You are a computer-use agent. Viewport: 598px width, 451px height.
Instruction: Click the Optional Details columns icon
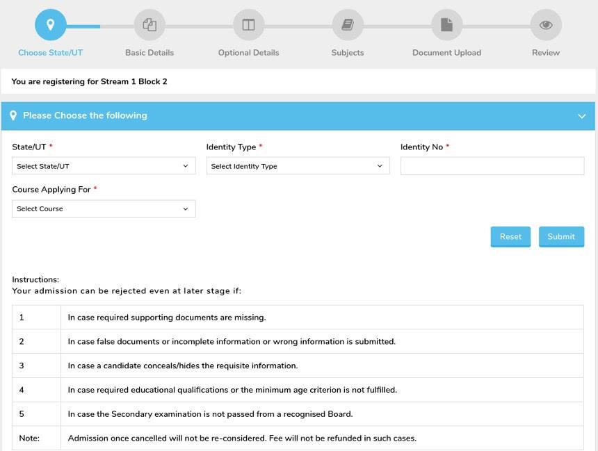248,25
